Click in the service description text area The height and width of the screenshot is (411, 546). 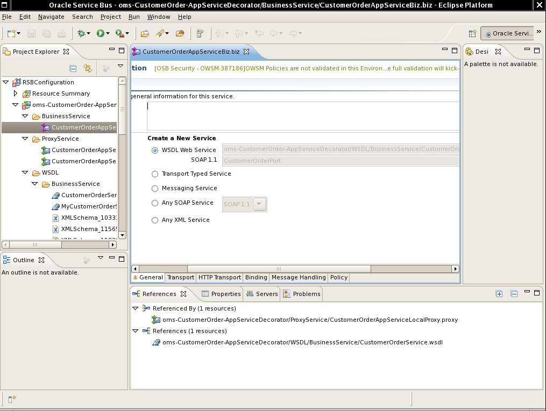tap(303, 116)
